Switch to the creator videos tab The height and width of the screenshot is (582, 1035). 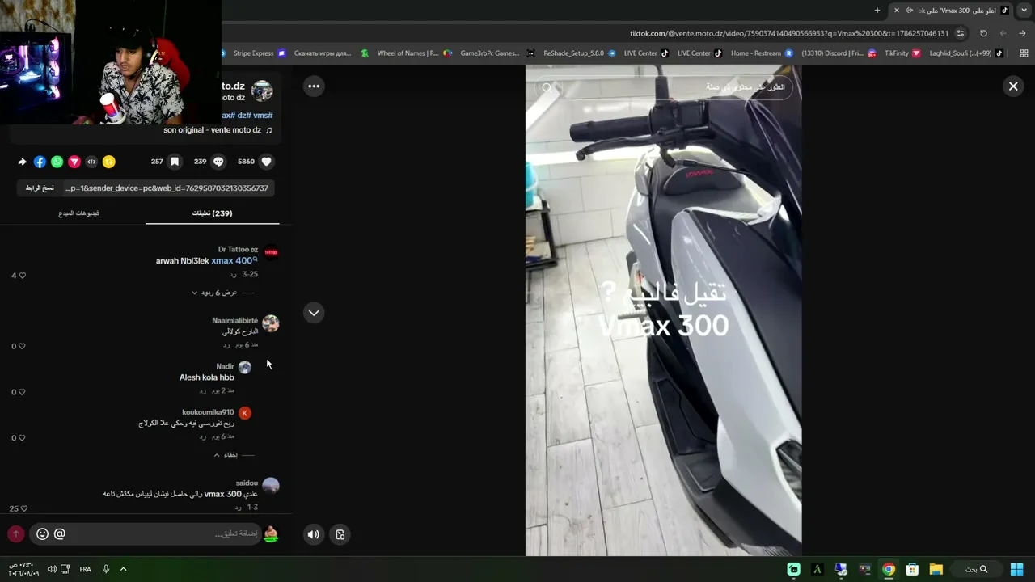pyautogui.click(x=78, y=213)
